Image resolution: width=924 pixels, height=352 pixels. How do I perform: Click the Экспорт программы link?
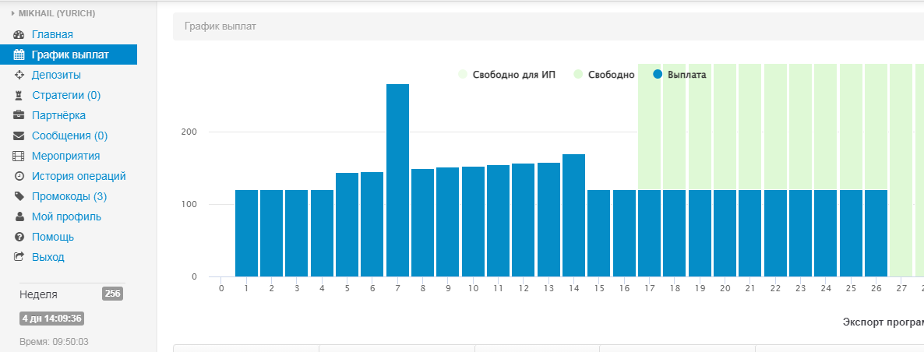(x=883, y=322)
